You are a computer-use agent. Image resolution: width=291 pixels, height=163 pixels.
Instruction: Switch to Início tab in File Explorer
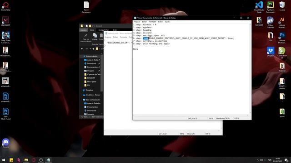coord(92,30)
